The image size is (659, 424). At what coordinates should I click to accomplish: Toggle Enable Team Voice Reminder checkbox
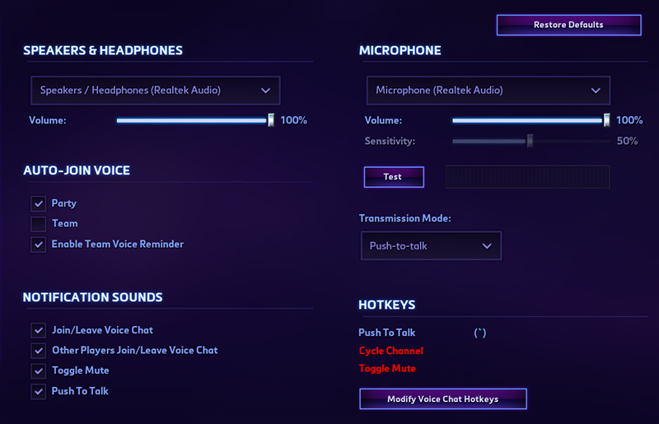38,245
